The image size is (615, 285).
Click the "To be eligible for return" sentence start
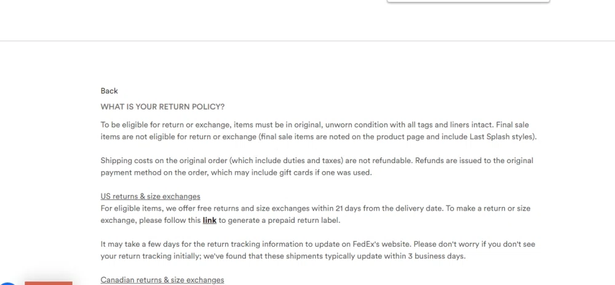143,124
